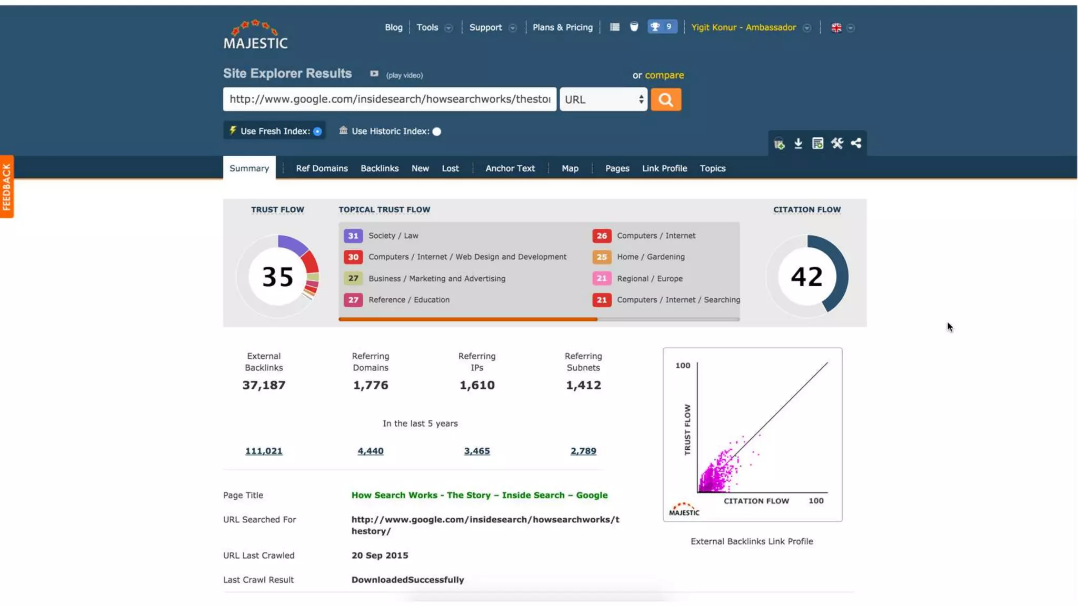The height and width of the screenshot is (606, 1078).
Task: Switch to the Backlinks tab
Action: pos(379,168)
